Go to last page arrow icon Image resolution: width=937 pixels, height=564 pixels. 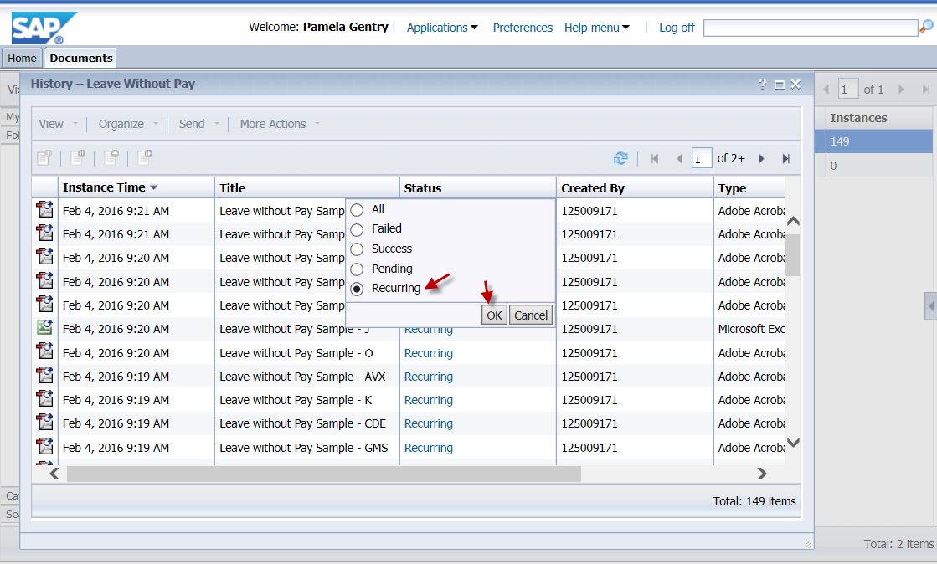(x=785, y=158)
